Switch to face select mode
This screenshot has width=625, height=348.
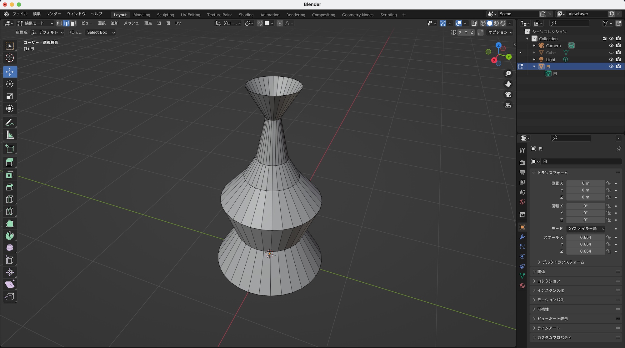tap(73, 23)
